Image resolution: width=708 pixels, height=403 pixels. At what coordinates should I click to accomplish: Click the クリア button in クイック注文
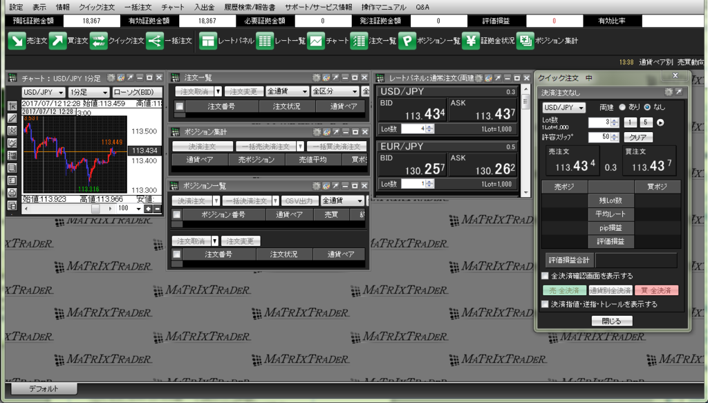pyautogui.click(x=638, y=137)
